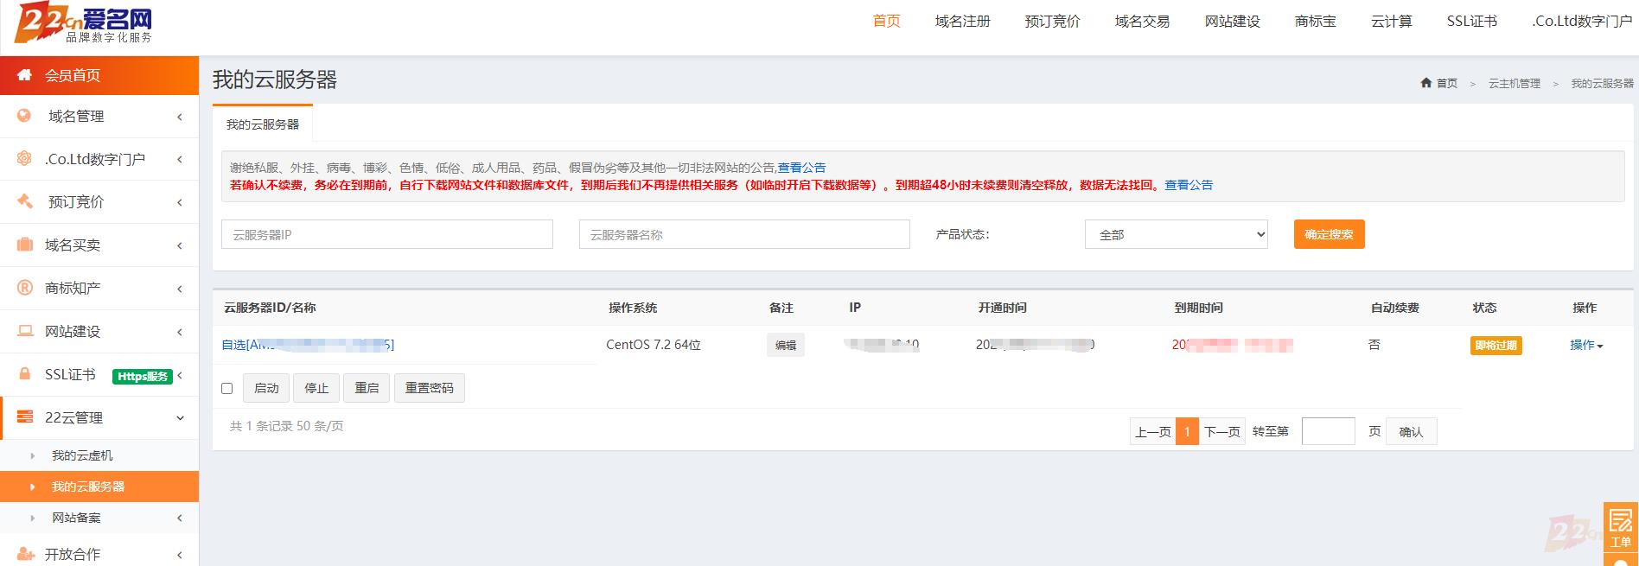Click the 商标知产 registered-mark icon

pos(24,288)
